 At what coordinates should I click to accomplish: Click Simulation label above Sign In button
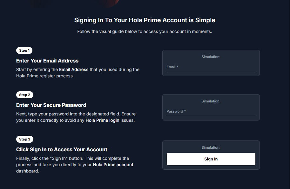click(211, 147)
